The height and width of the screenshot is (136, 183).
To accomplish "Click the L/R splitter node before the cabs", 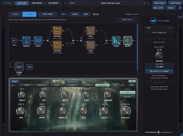I will (81, 41).
